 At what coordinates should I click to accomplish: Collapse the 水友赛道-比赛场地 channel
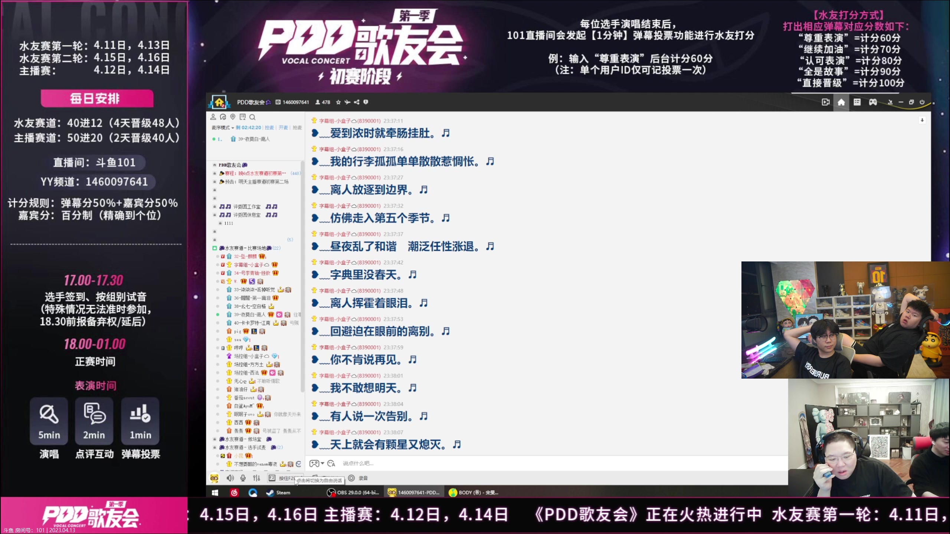(214, 248)
